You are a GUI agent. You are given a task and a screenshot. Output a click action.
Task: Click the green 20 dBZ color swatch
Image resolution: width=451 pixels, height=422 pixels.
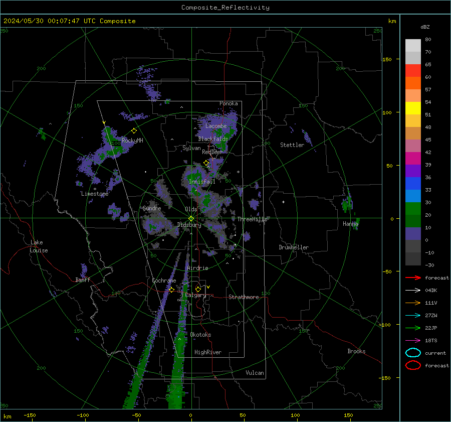[413, 208]
